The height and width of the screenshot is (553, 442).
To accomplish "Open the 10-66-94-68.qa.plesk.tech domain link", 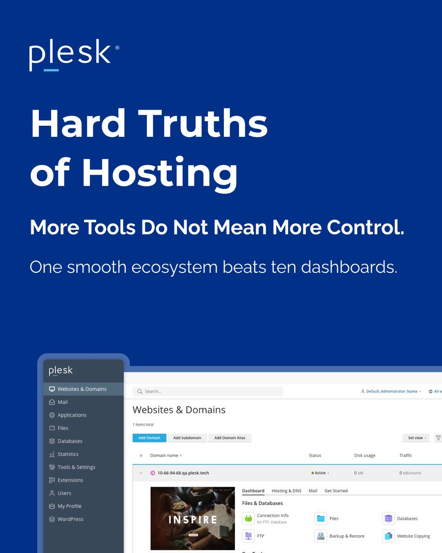I will tap(183, 473).
